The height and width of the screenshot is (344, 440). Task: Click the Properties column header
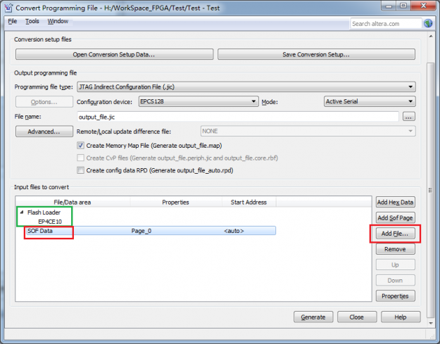click(x=176, y=202)
